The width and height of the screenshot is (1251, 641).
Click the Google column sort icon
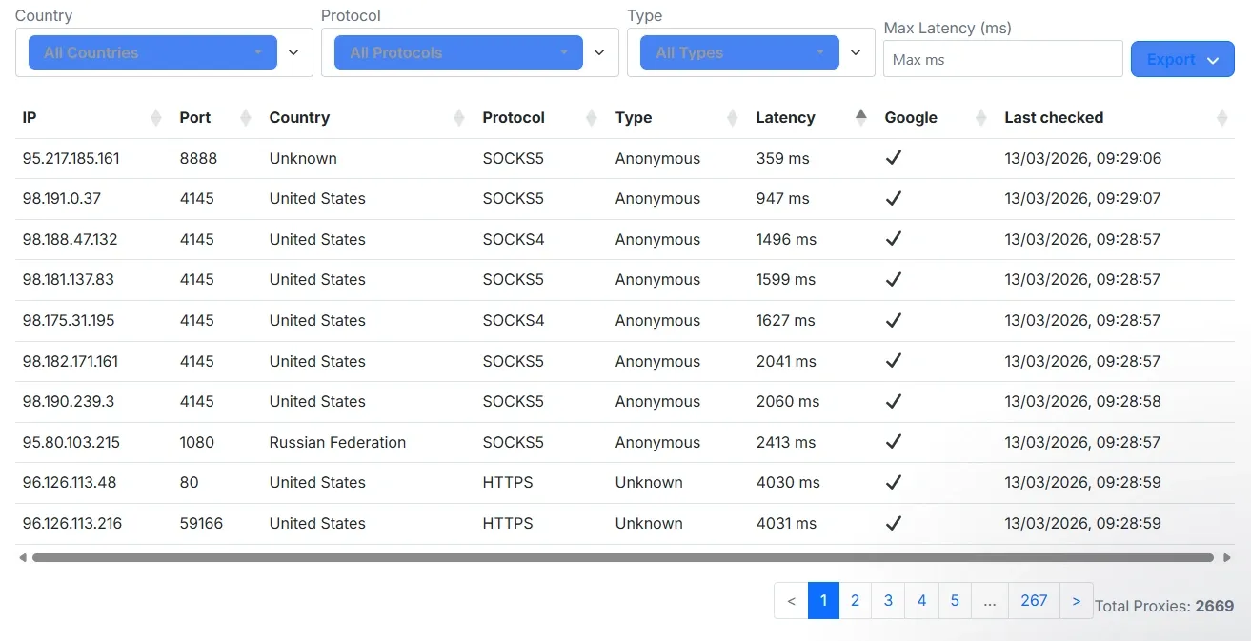pyautogui.click(x=980, y=118)
